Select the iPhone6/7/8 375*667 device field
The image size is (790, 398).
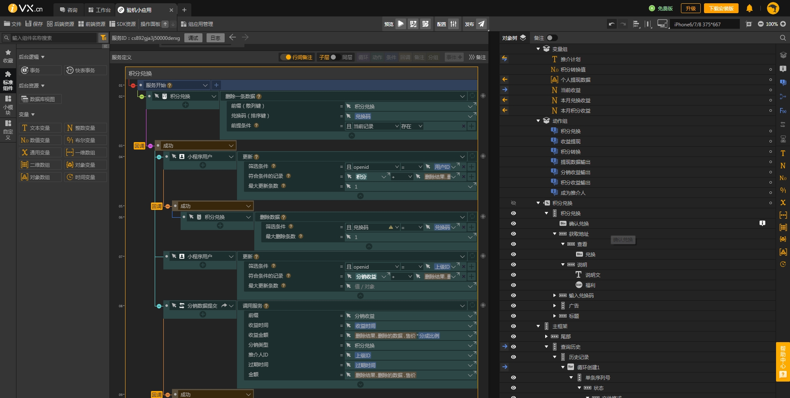click(704, 24)
